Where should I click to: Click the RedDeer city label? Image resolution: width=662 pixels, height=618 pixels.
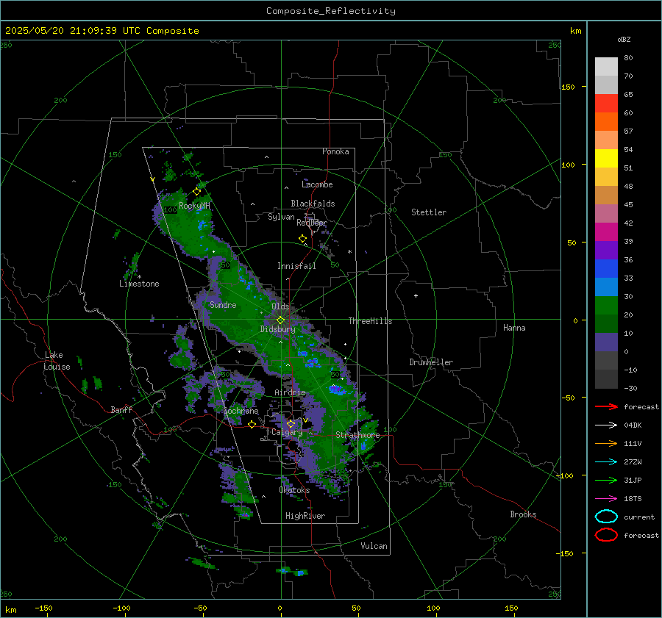click(x=312, y=223)
